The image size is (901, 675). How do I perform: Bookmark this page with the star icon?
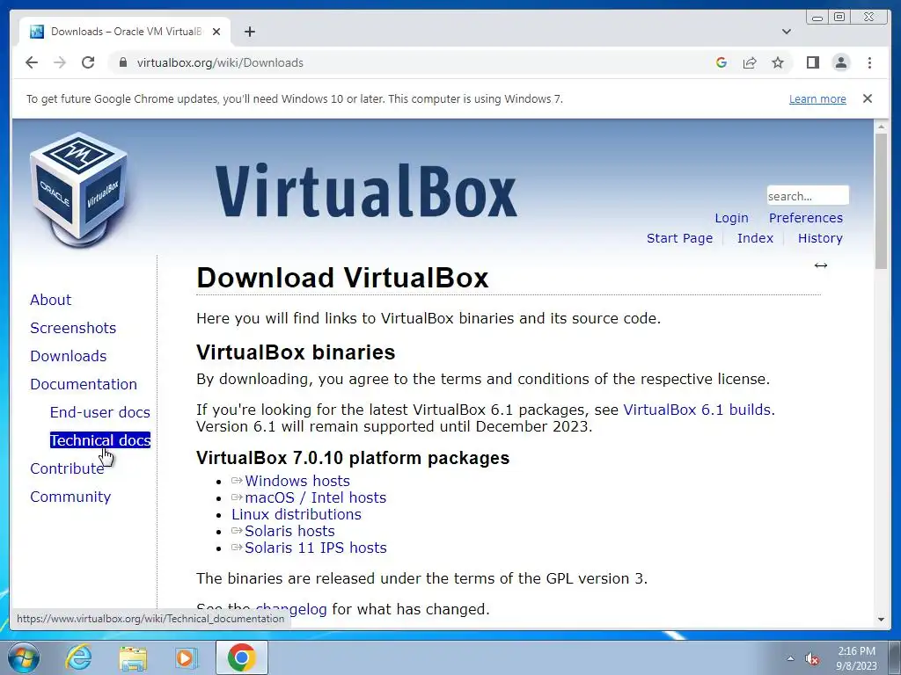[778, 62]
